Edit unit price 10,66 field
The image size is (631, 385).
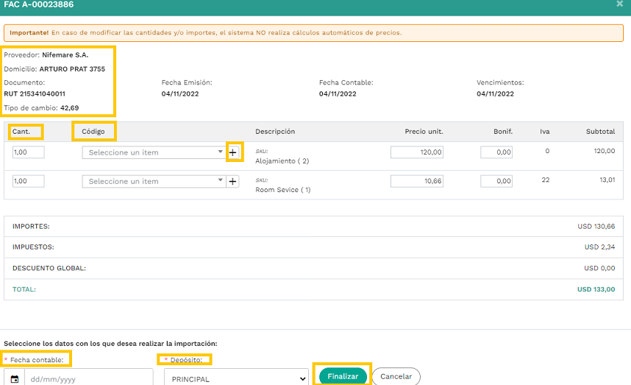pyautogui.click(x=417, y=181)
